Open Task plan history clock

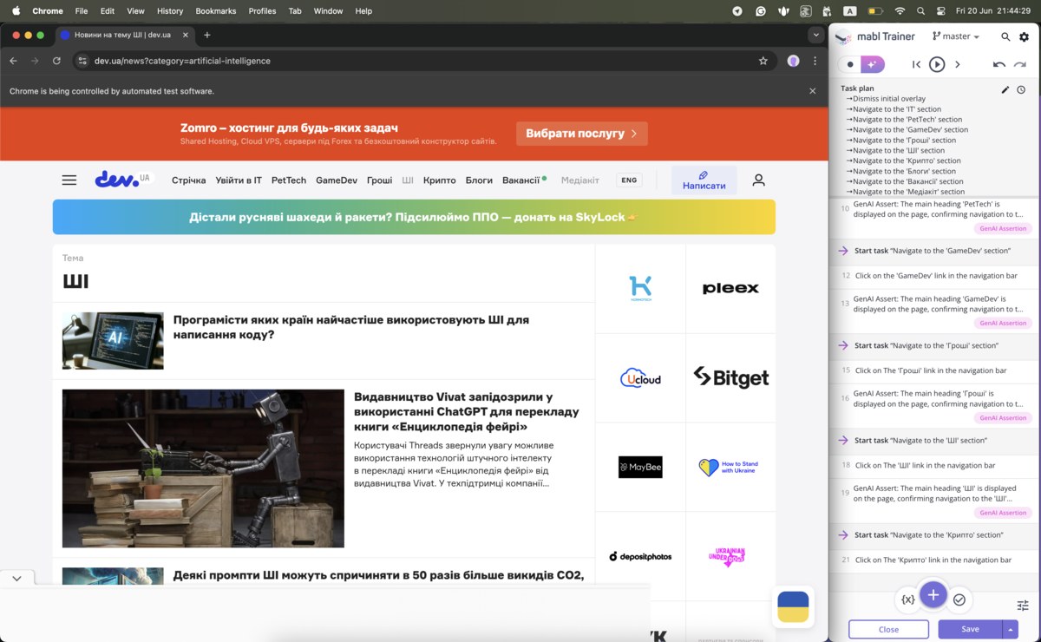[x=1021, y=89]
